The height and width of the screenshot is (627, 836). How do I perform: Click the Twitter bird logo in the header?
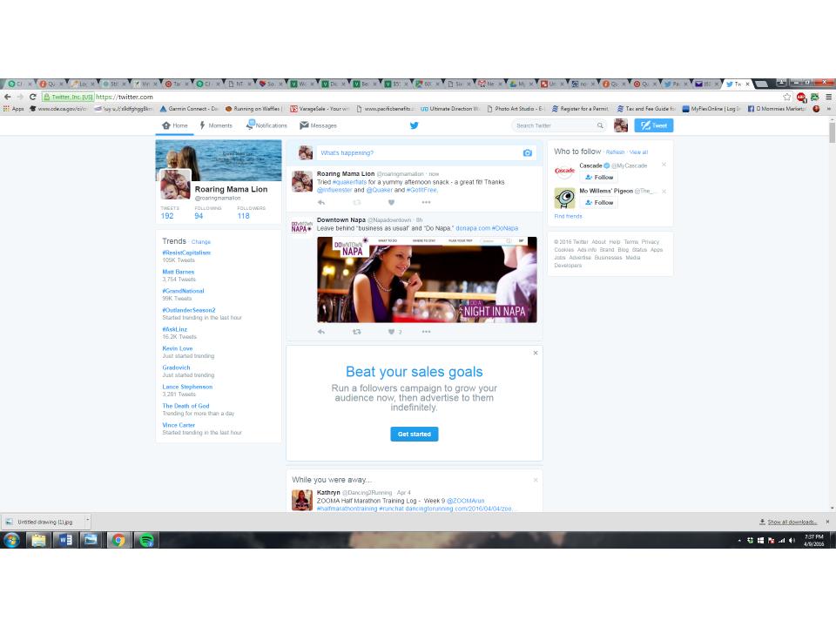tap(415, 125)
